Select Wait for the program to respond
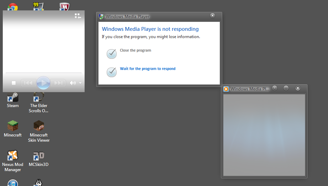The height and width of the screenshot is (186, 328). [x=147, y=69]
